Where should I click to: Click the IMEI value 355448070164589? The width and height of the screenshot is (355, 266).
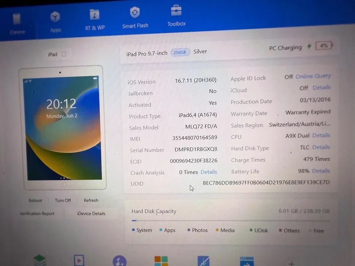click(195, 138)
